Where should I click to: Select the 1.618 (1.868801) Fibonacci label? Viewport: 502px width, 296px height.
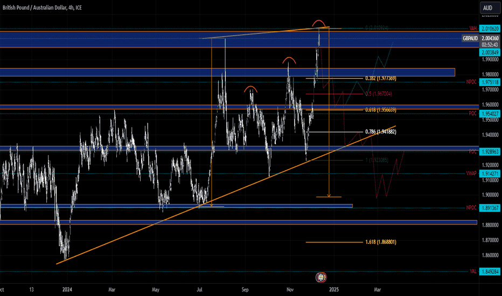click(381, 242)
